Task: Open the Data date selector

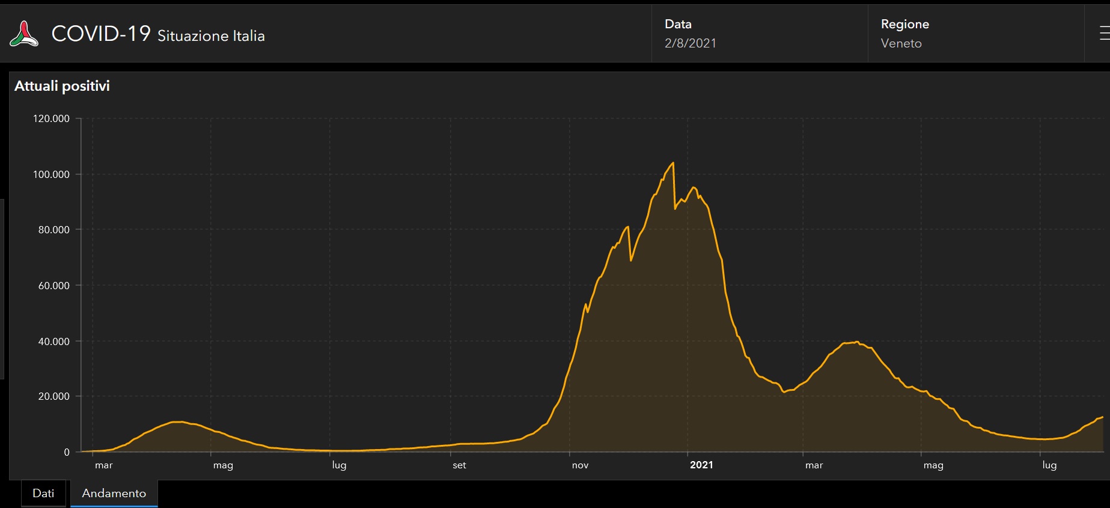Action: [x=759, y=34]
